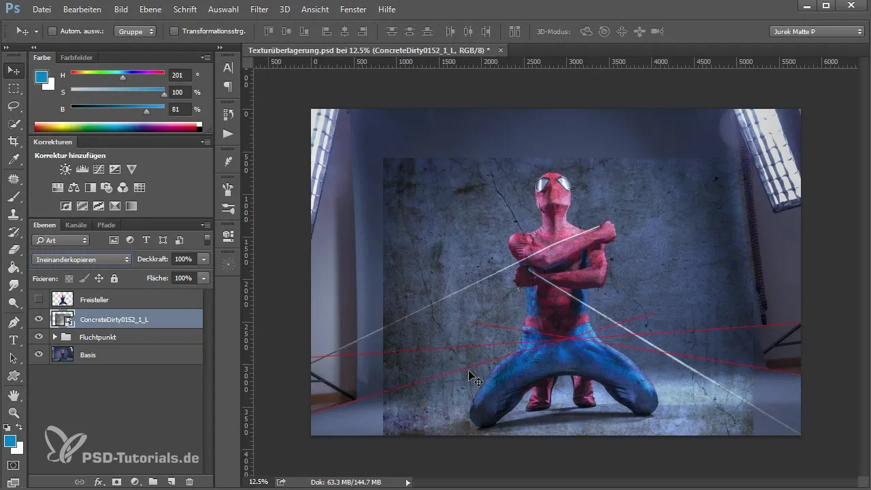The image size is (871, 490).
Task: Select the Spot Healing Brush tool
Action: (14, 178)
